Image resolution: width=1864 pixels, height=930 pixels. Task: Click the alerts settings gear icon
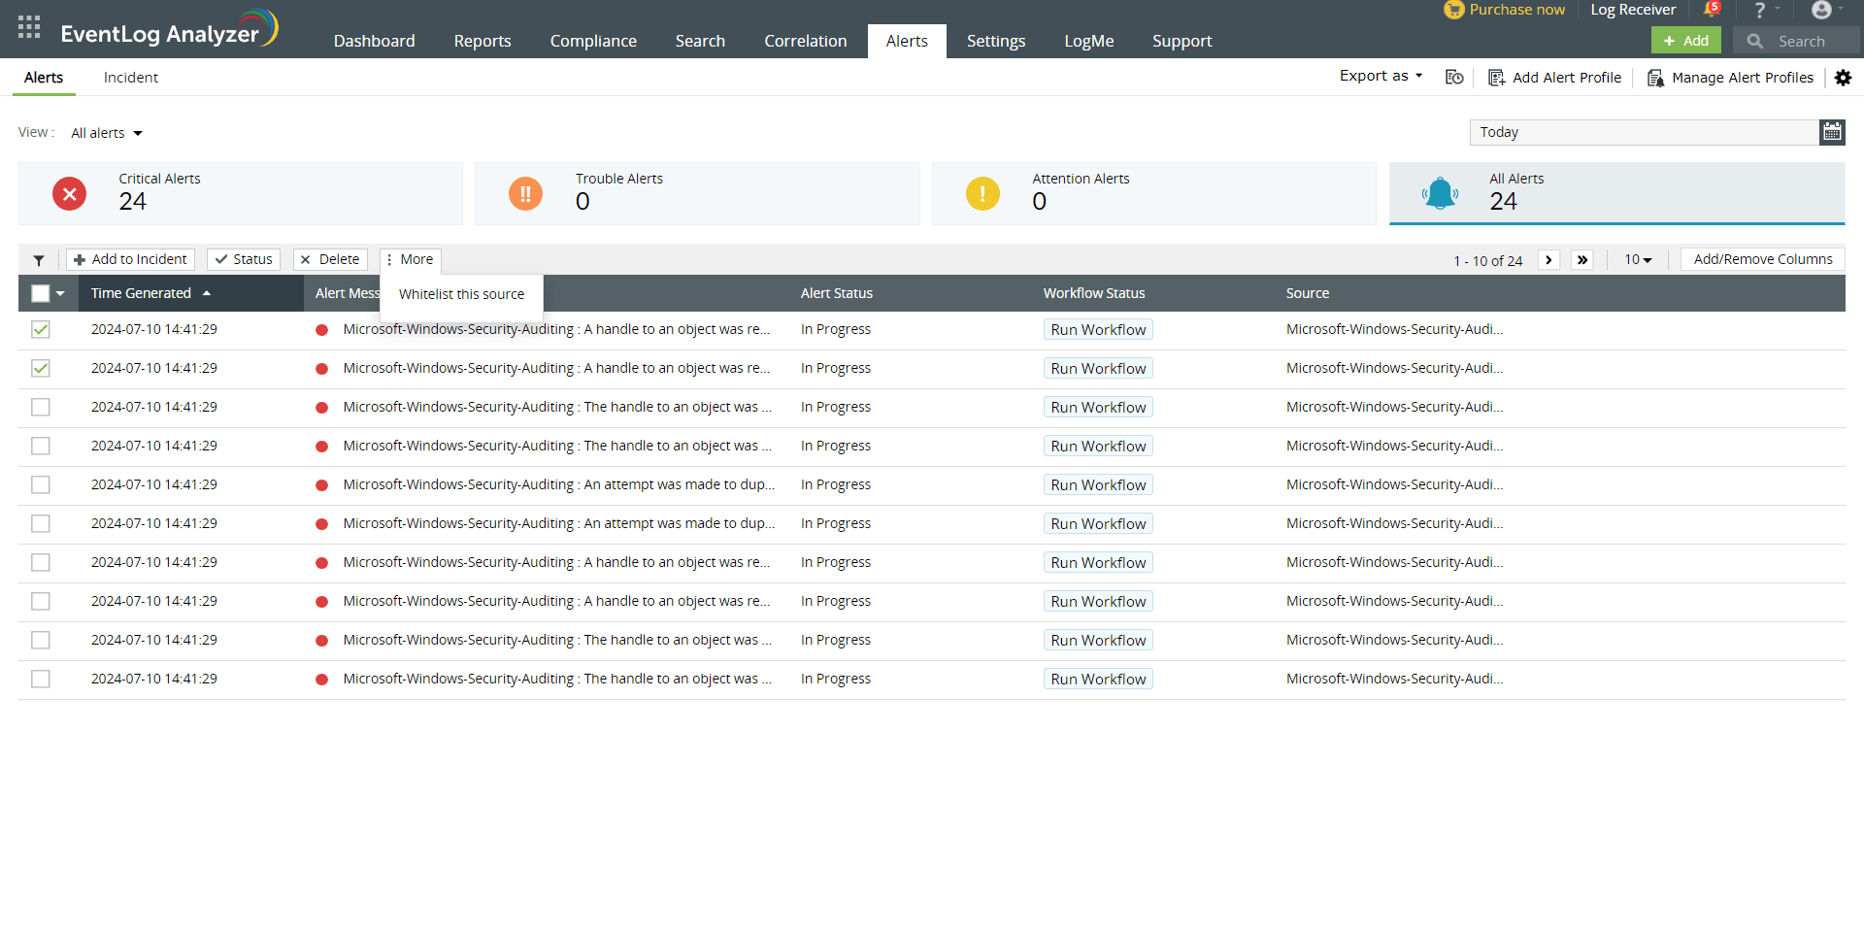1843,78
